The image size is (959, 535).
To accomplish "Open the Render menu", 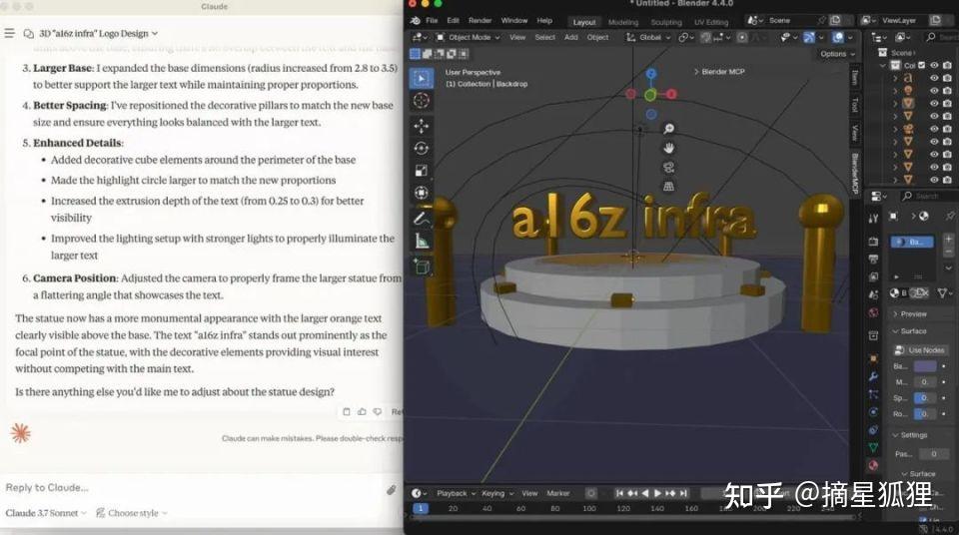I will point(480,20).
